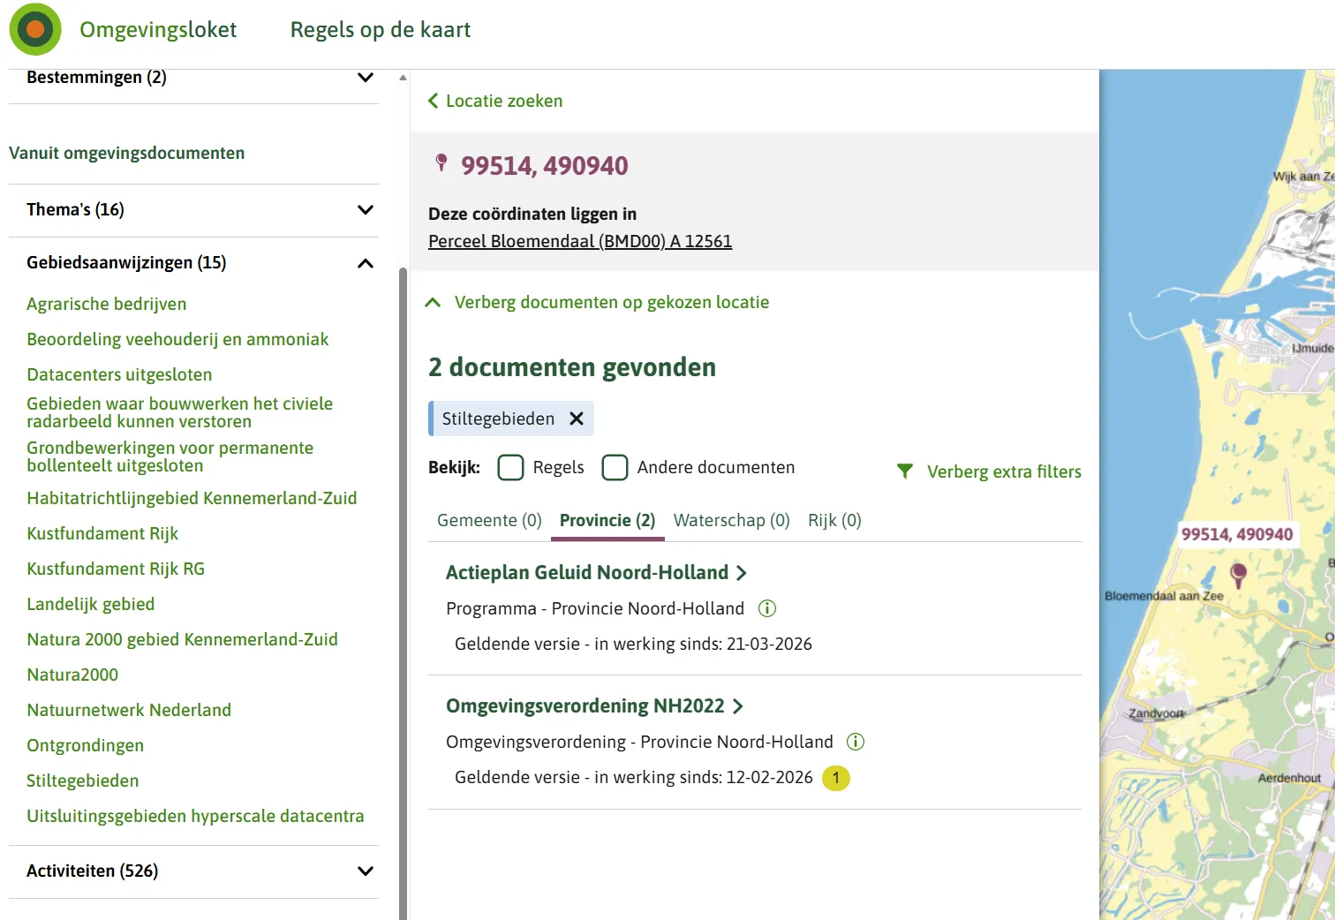
Task: Click the Stiltegebieden filter chip label
Action: (x=498, y=419)
